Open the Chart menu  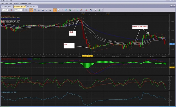point(6,3)
